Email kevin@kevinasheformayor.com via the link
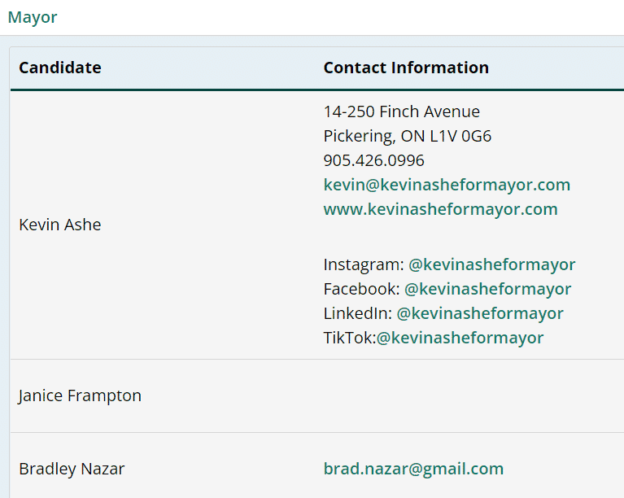Image resolution: width=624 pixels, height=498 pixels. 447,185
